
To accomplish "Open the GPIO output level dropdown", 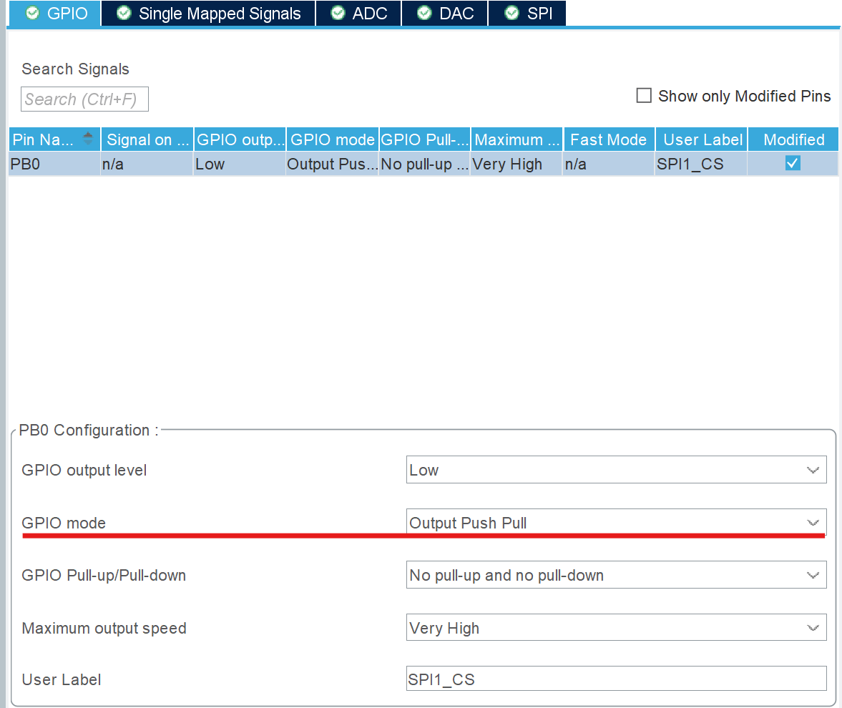I will coord(616,470).
